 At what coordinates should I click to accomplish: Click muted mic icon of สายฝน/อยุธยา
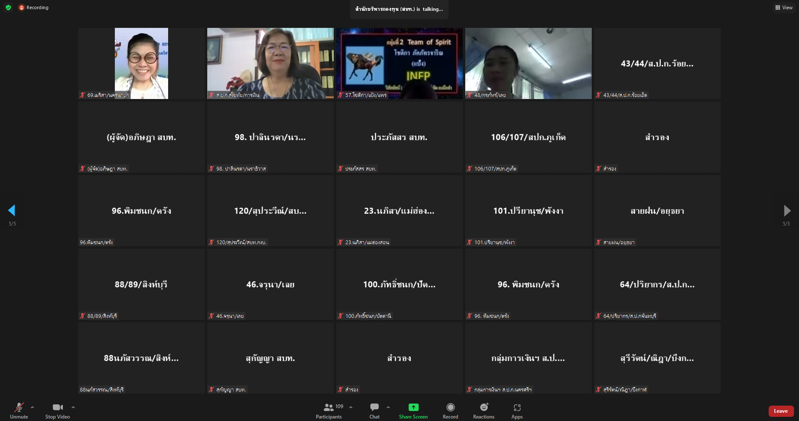click(598, 243)
